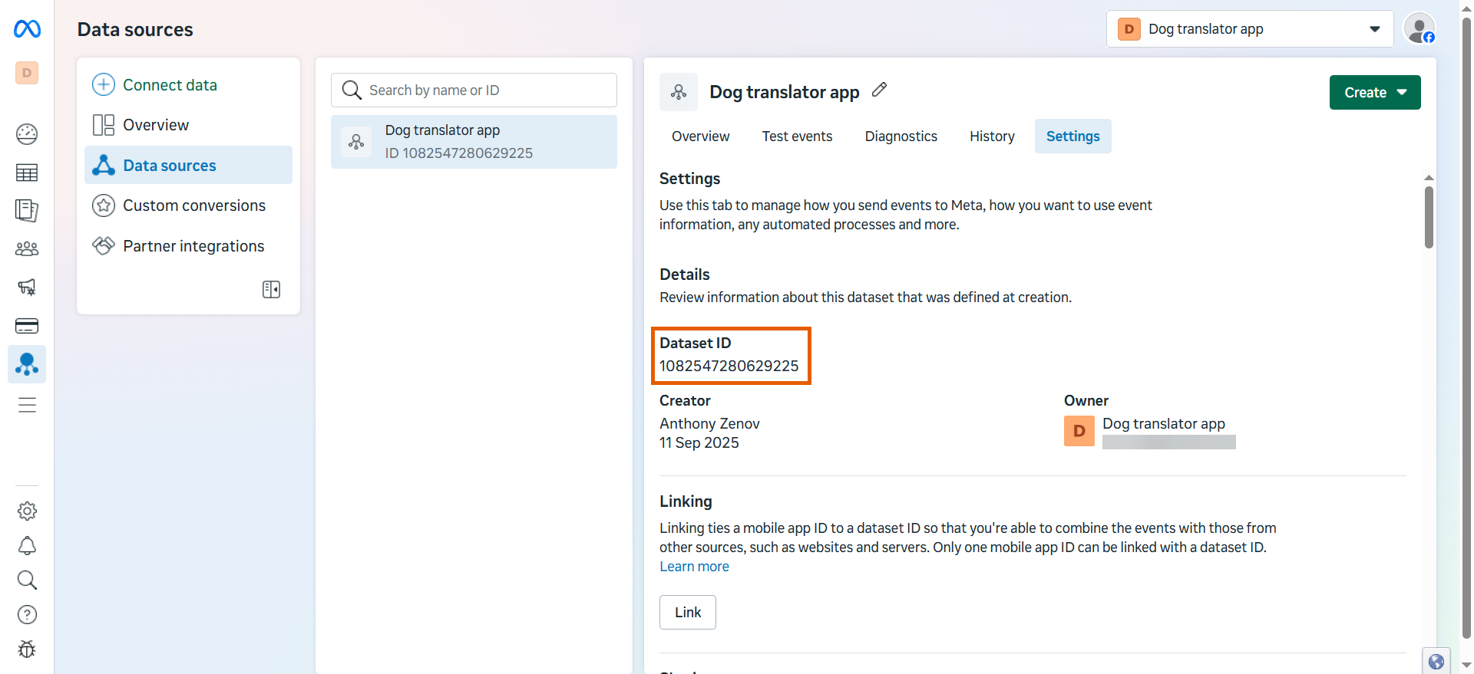Open Overview in the left menu
The height and width of the screenshot is (674, 1474).
click(188, 125)
